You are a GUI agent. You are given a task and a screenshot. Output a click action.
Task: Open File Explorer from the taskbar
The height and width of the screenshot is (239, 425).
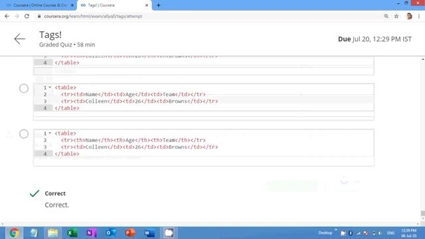click(x=53, y=233)
